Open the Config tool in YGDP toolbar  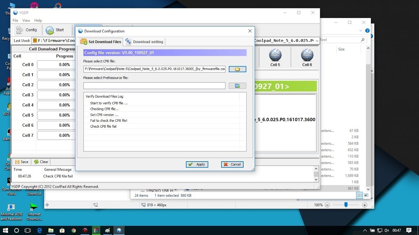(27, 30)
